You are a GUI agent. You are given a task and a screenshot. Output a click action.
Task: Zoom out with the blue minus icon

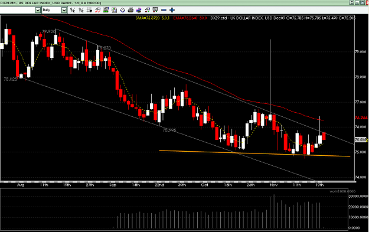click(x=164, y=10)
